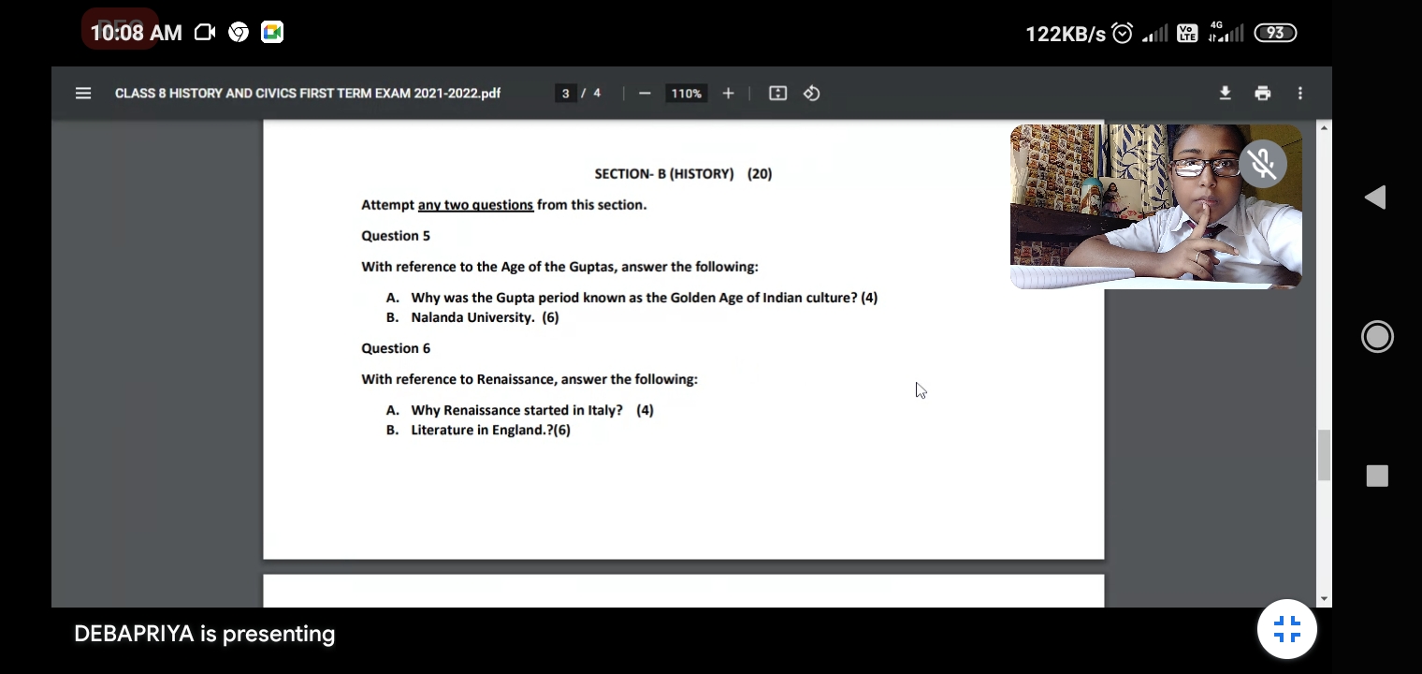Tap the 10:08 AM clock
The width and height of the screenshot is (1422, 674).
tap(136, 33)
